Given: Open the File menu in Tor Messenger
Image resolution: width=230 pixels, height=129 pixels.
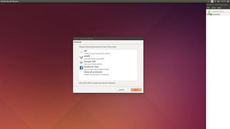Looking at the screenshot, I should point(208,8).
